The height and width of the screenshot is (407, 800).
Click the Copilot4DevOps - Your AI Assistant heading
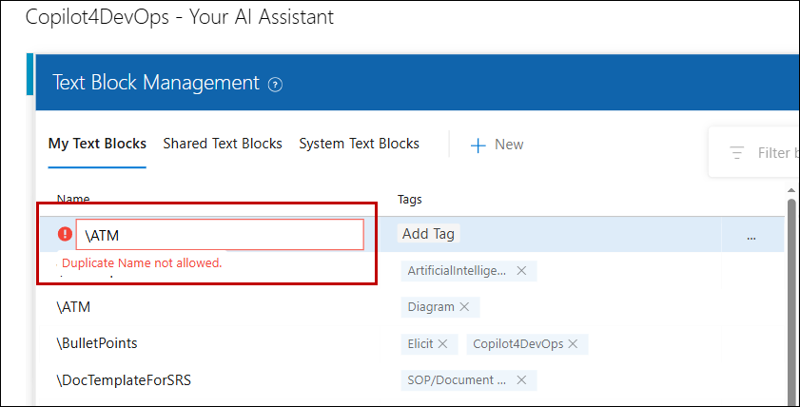180,17
